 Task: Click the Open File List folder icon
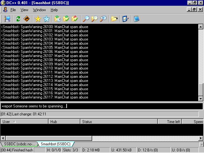tap(114, 19)
